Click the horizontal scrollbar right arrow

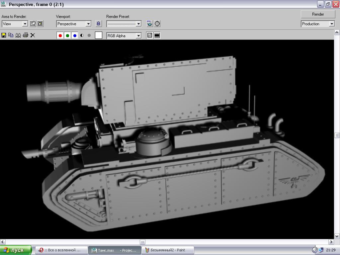331,242
